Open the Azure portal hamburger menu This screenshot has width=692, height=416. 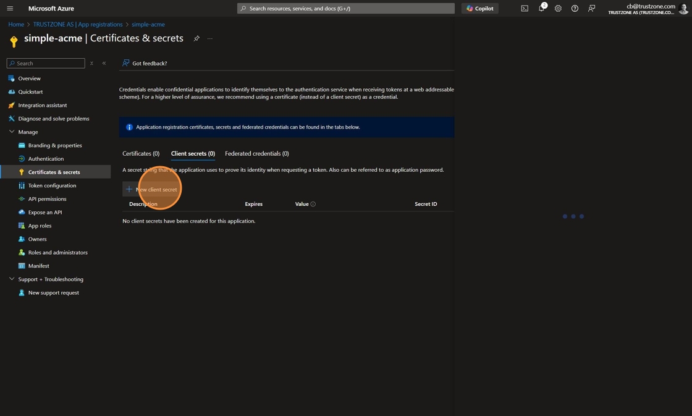click(x=10, y=9)
